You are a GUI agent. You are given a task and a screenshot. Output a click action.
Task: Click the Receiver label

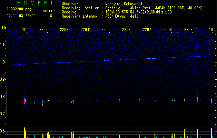pos(70,12)
